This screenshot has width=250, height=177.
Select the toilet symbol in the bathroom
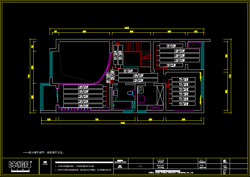click(130, 92)
